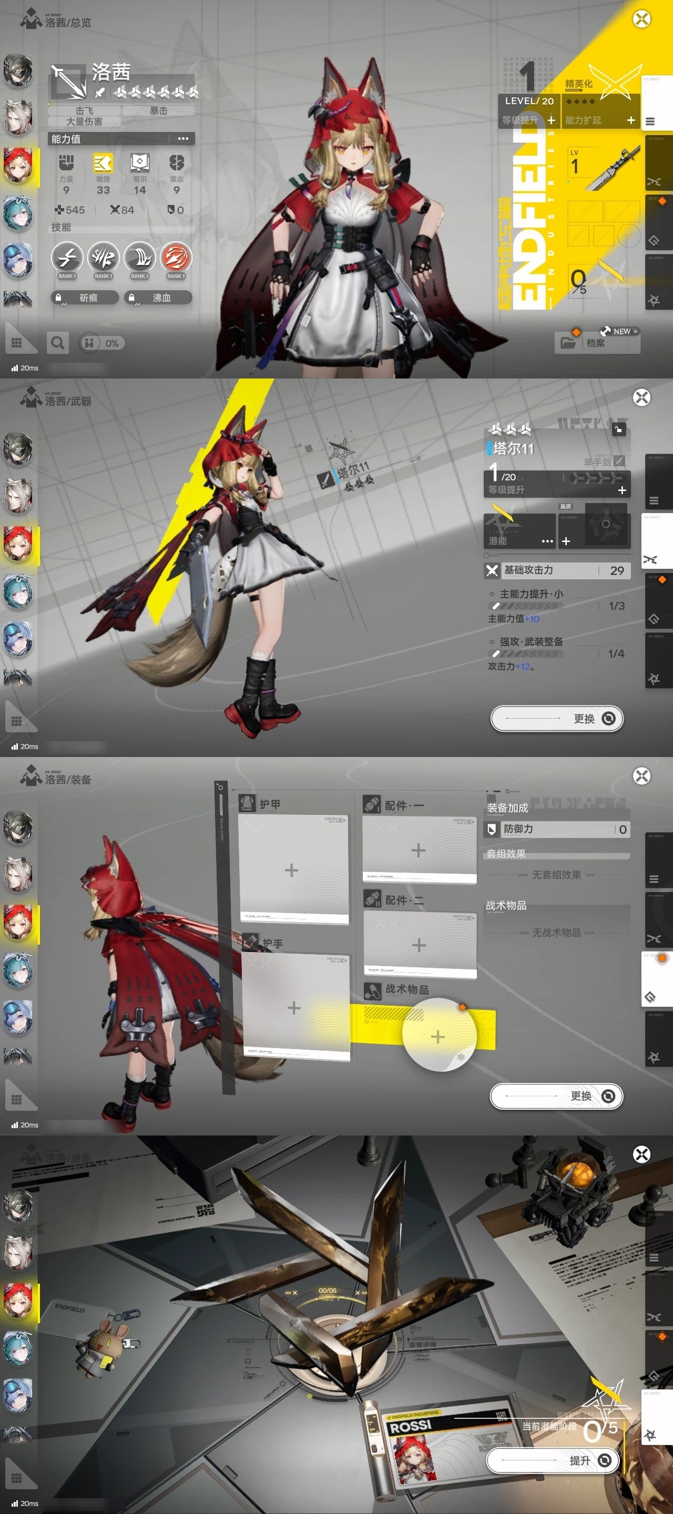This screenshot has height=1514, width=673.
Task: Open the 档案 folder icon
Action: tap(568, 343)
